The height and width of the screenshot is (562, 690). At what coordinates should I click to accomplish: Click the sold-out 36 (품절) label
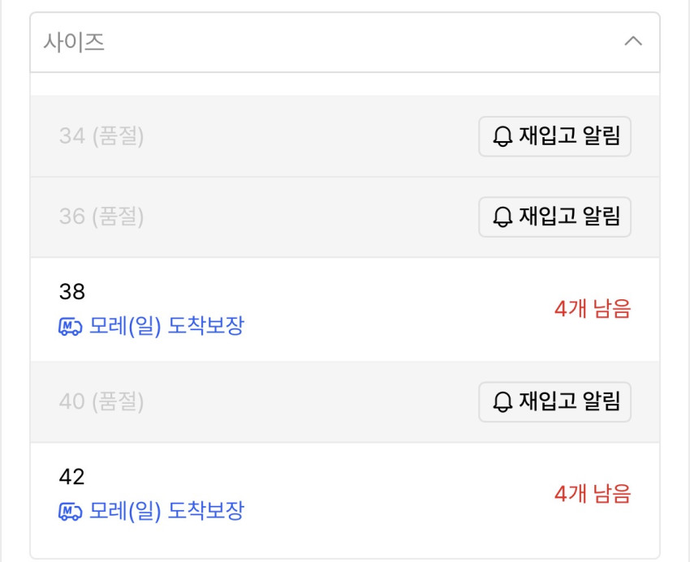(x=101, y=217)
